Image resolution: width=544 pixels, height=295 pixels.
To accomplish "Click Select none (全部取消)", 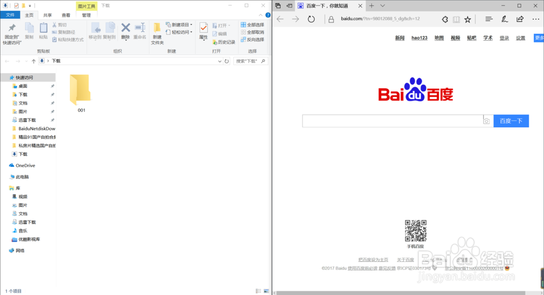I will coord(252,32).
